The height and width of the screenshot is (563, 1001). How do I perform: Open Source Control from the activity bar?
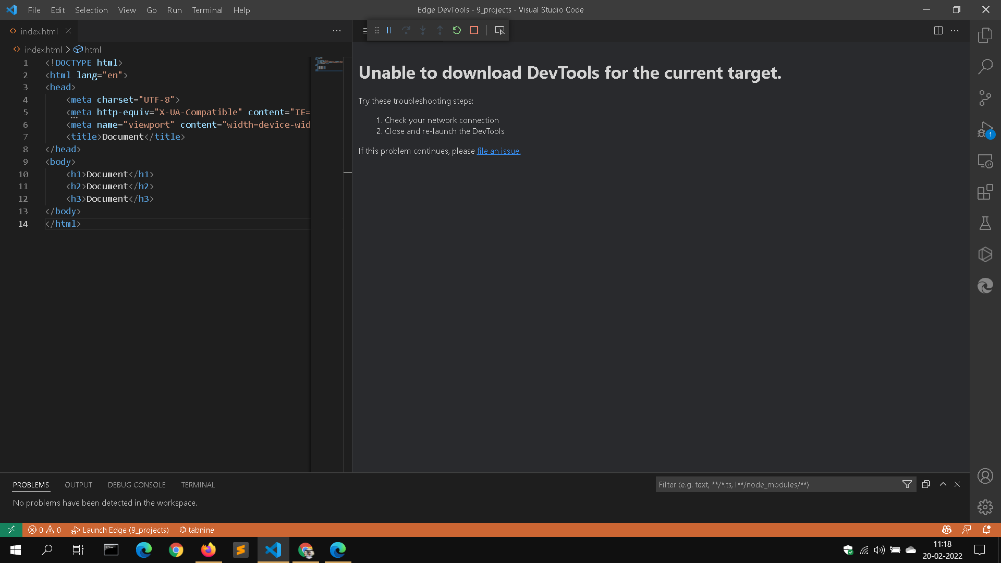coord(985,98)
